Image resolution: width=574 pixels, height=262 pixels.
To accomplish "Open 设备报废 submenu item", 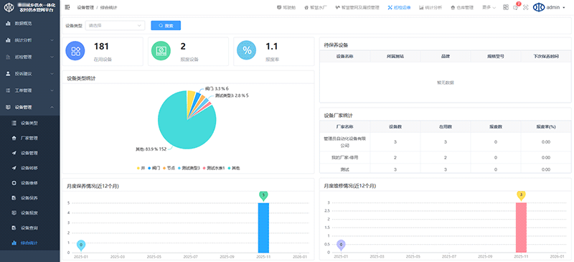I will [x=29, y=213].
